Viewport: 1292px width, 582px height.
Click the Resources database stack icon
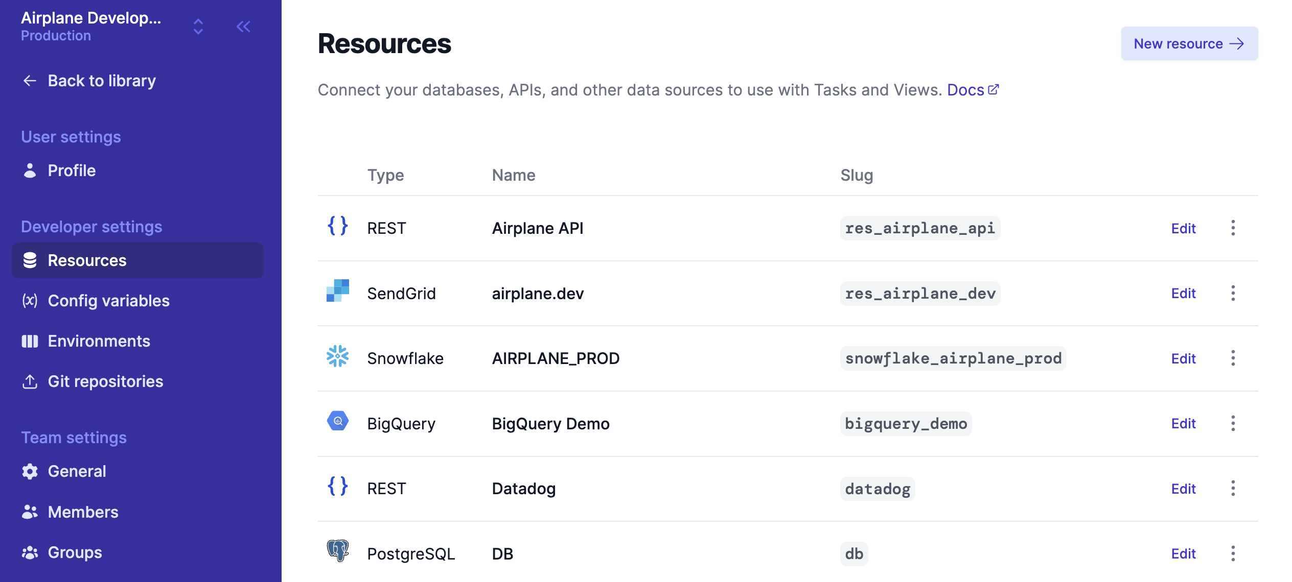point(30,260)
